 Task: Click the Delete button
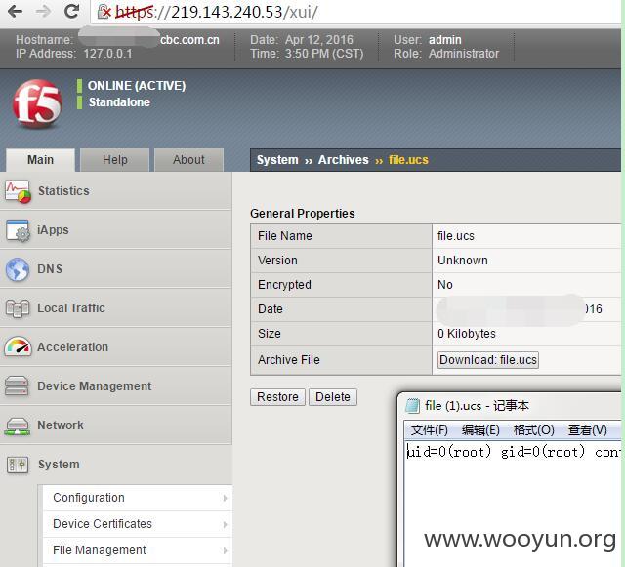pyautogui.click(x=333, y=397)
